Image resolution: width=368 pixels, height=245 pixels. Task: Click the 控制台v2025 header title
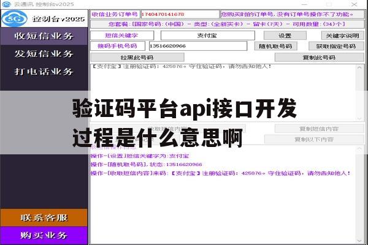pos(59,19)
